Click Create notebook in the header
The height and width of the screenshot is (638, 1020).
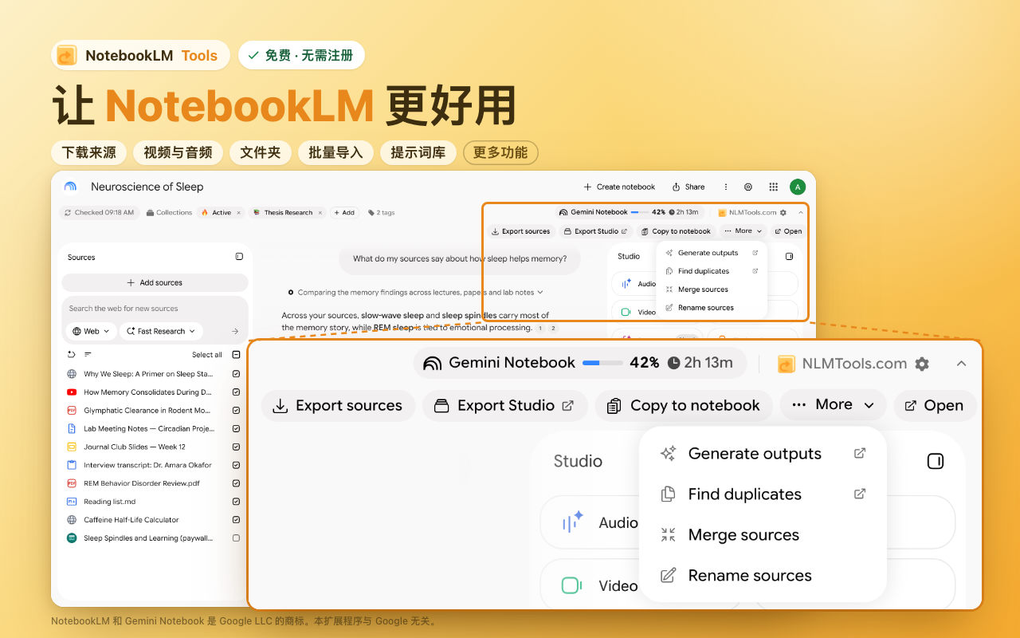619,187
